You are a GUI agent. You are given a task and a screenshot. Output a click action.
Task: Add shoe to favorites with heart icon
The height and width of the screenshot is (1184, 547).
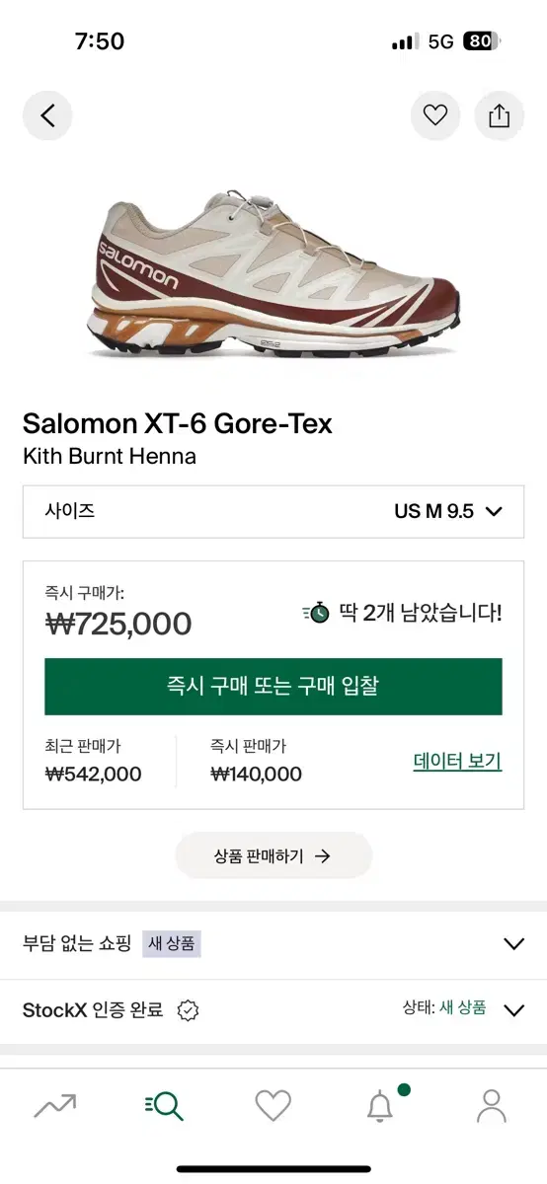435,115
